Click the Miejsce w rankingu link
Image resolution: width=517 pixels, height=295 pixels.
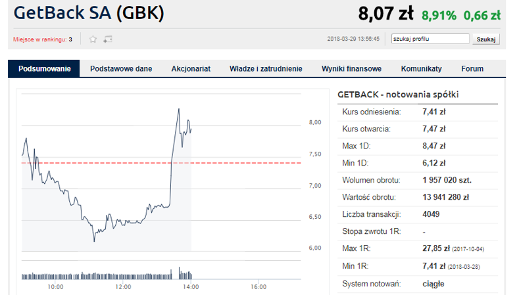click(43, 39)
